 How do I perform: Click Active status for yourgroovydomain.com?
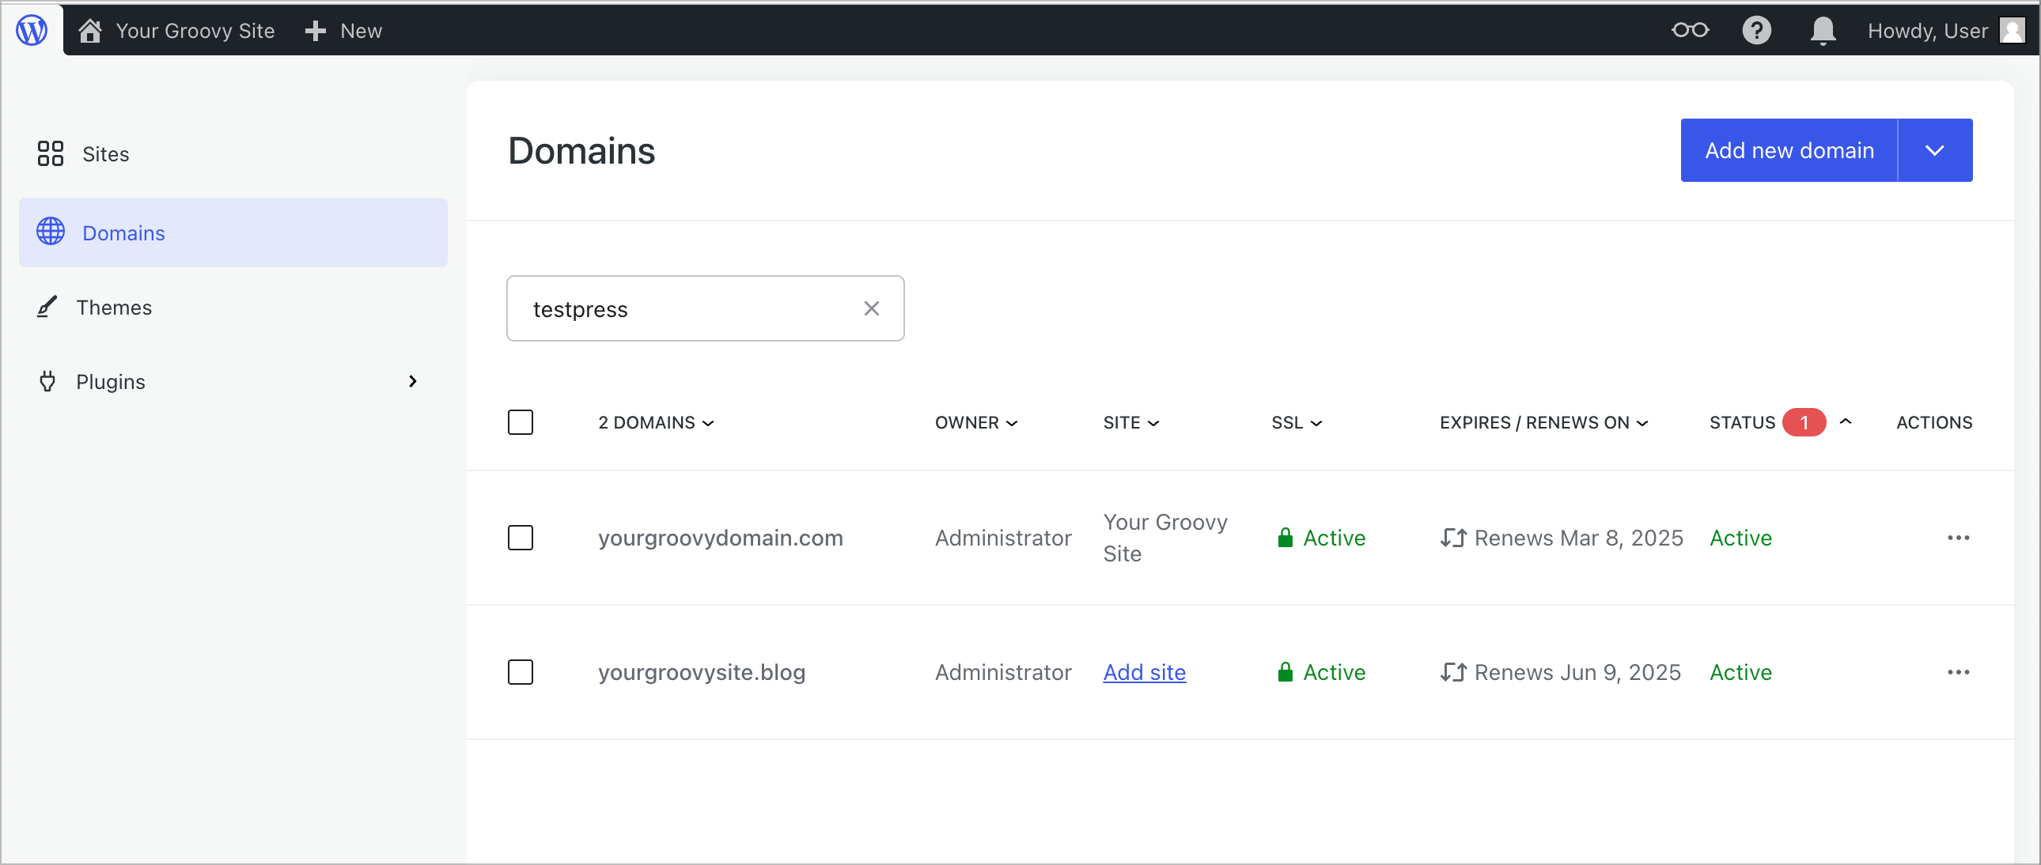pos(1740,538)
